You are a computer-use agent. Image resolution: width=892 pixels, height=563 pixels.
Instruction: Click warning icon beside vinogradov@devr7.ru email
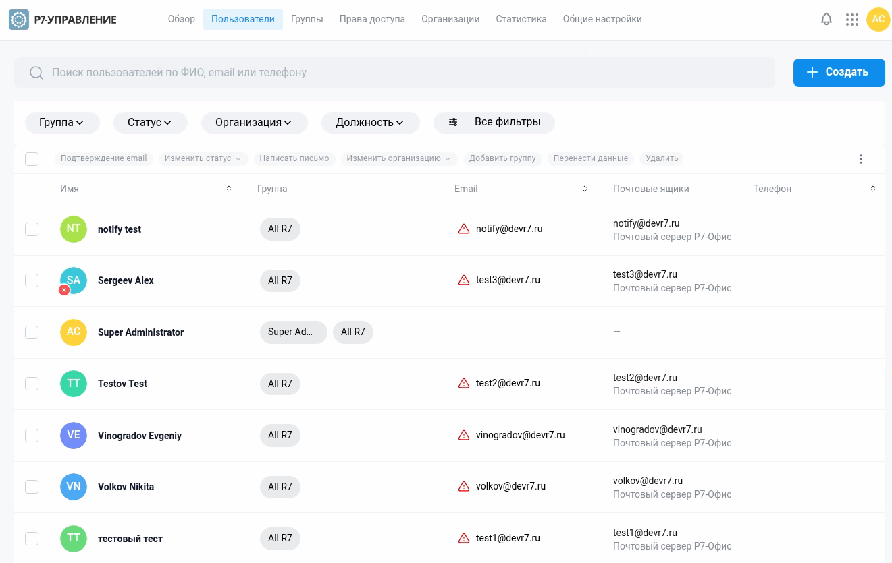tap(464, 436)
